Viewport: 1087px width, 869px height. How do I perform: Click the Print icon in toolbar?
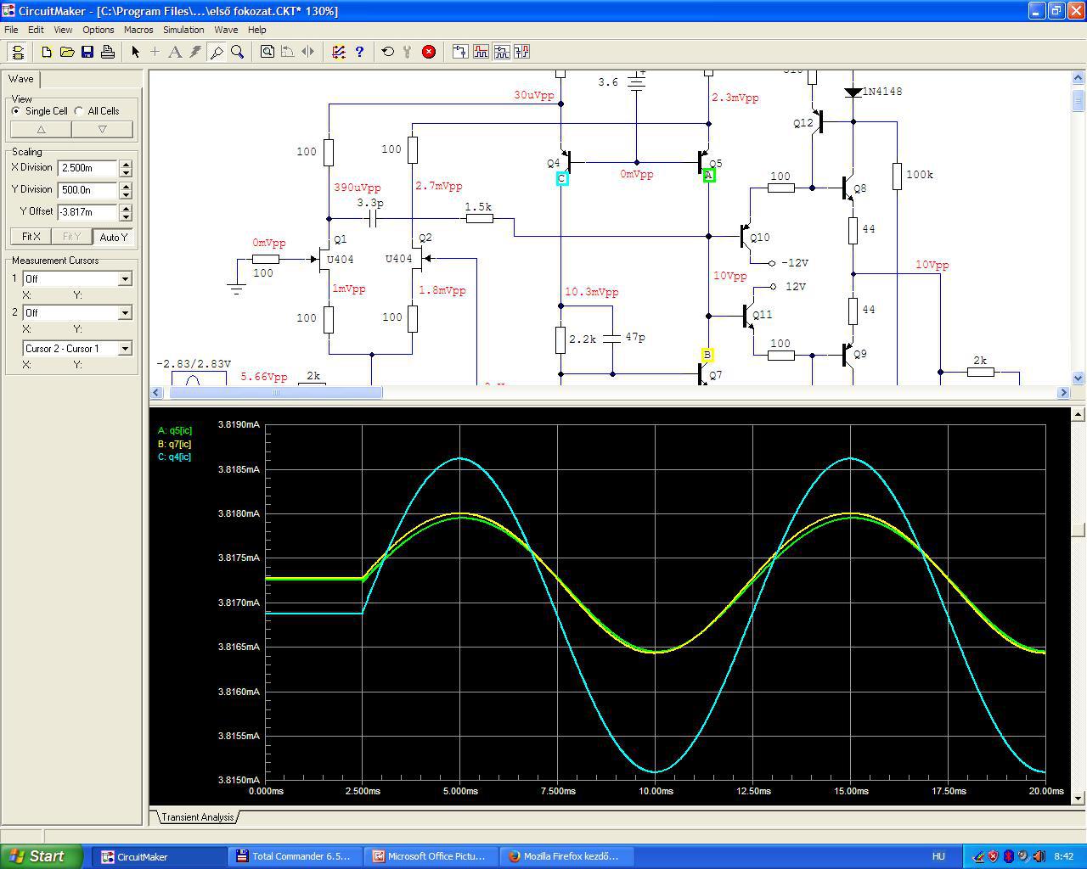point(108,52)
